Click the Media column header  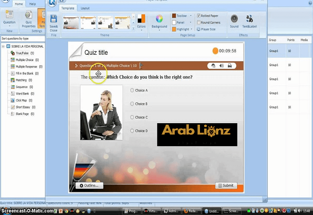click(304, 40)
